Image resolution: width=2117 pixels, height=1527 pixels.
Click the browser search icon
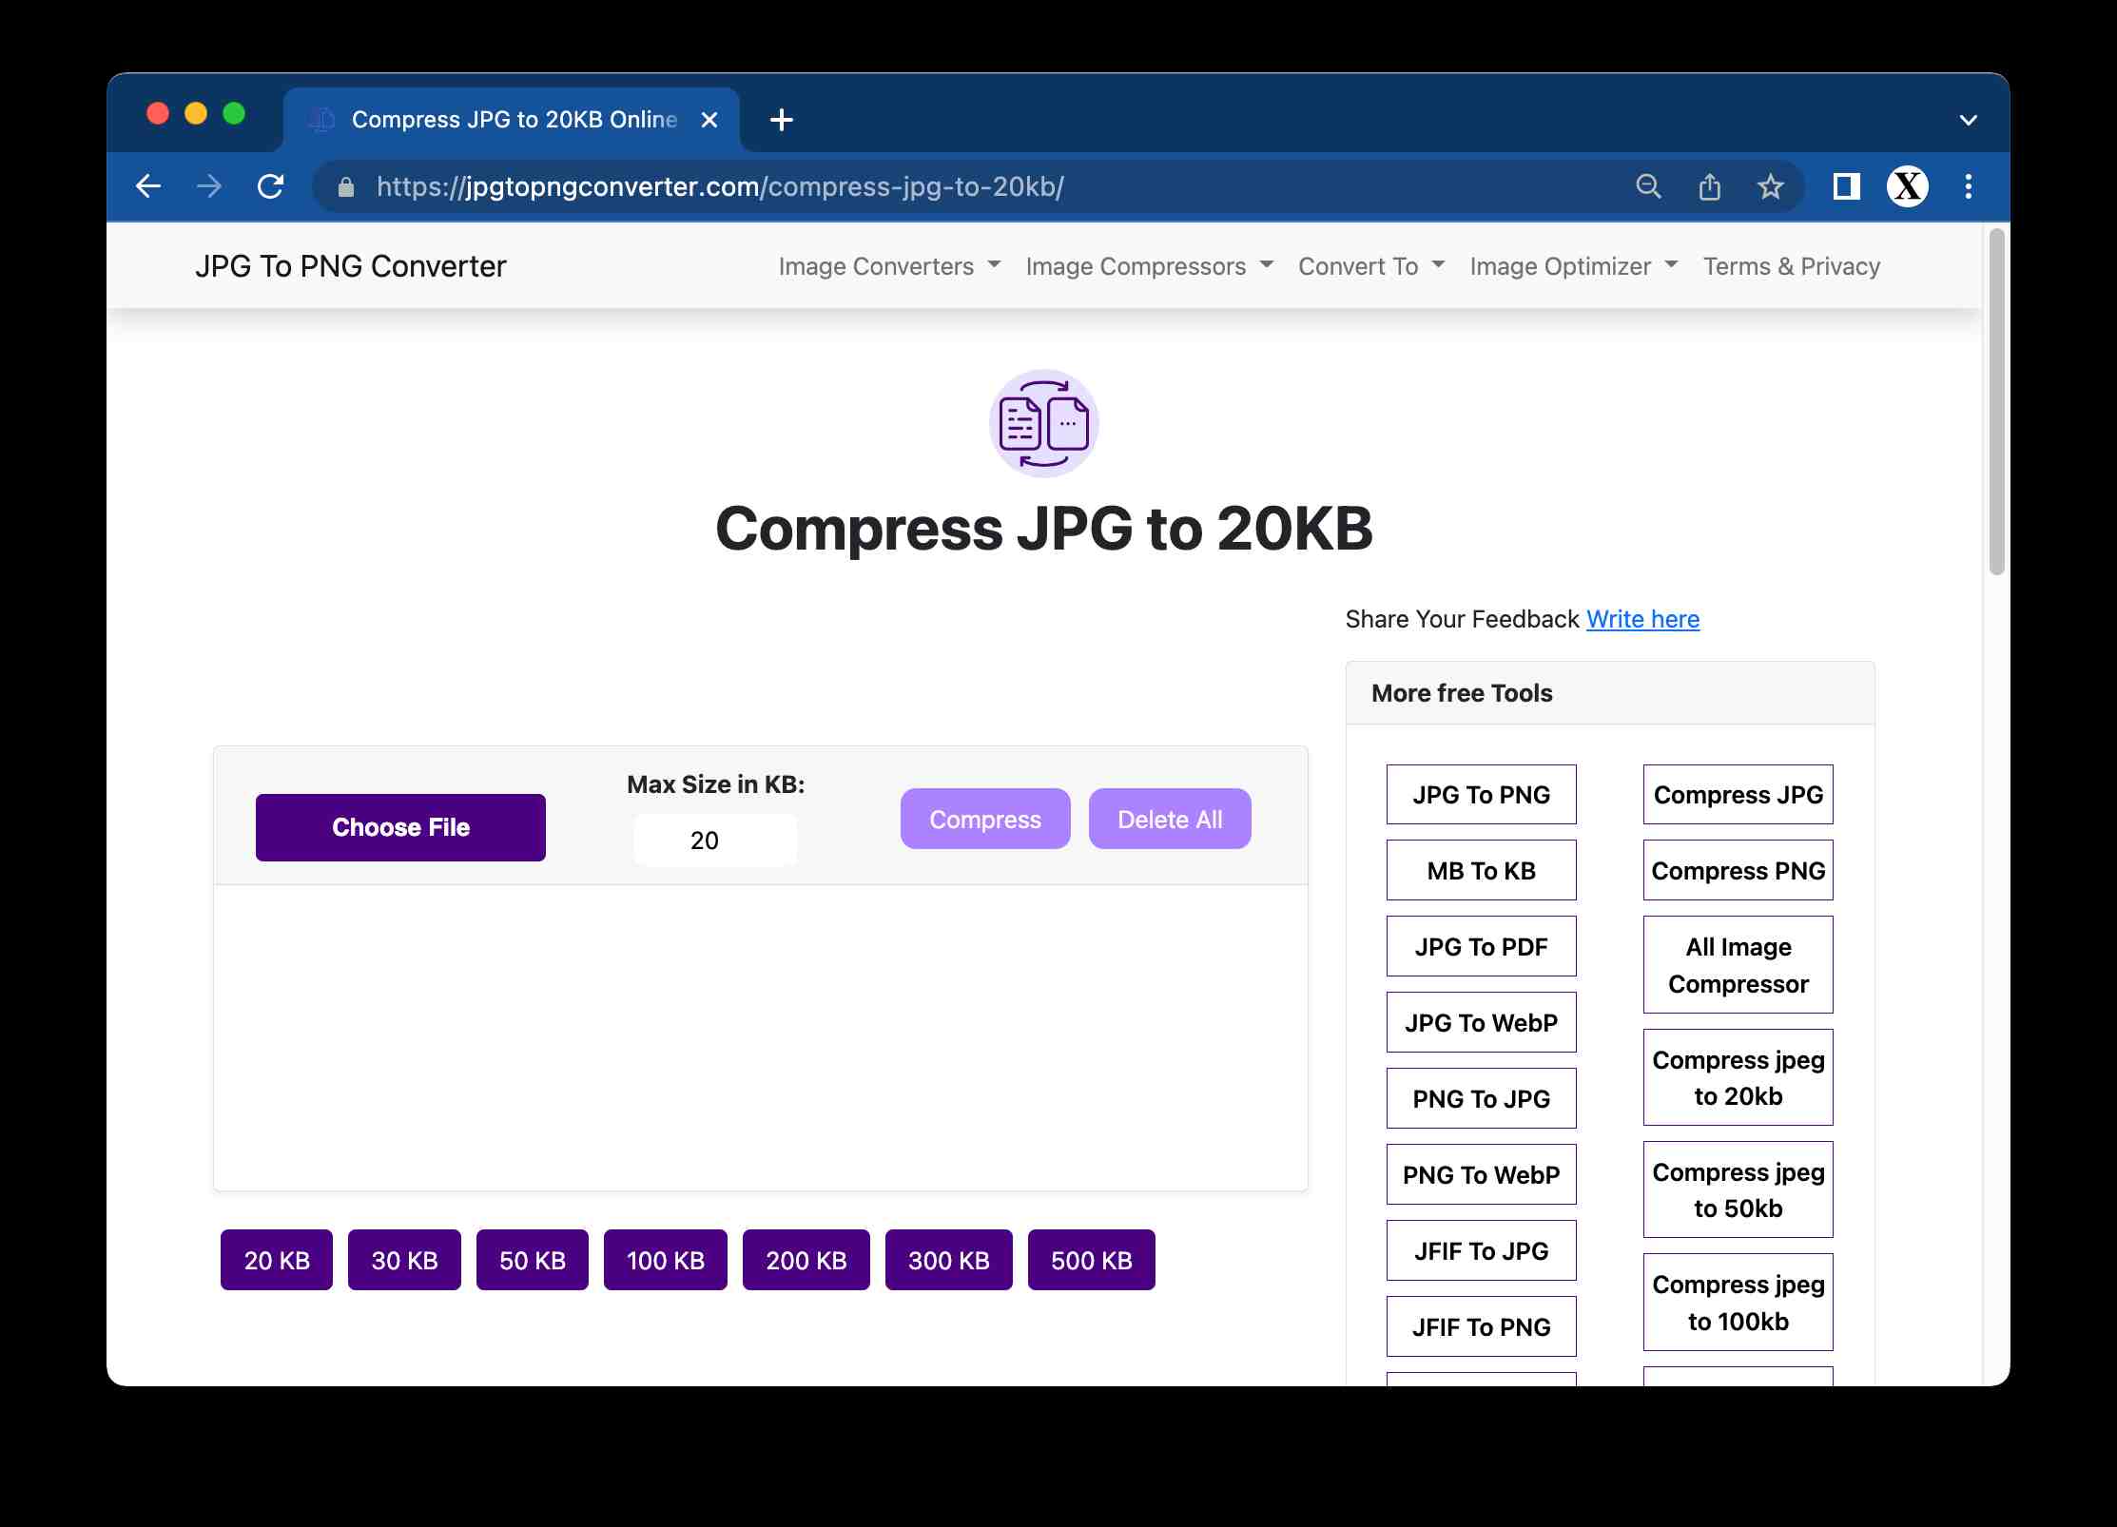(x=1647, y=185)
